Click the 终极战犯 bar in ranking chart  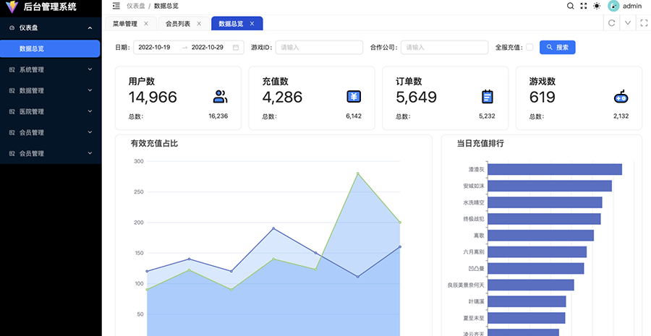point(544,219)
